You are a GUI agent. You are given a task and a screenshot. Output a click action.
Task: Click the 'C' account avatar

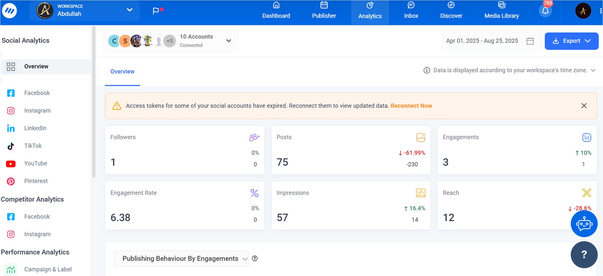(114, 41)
